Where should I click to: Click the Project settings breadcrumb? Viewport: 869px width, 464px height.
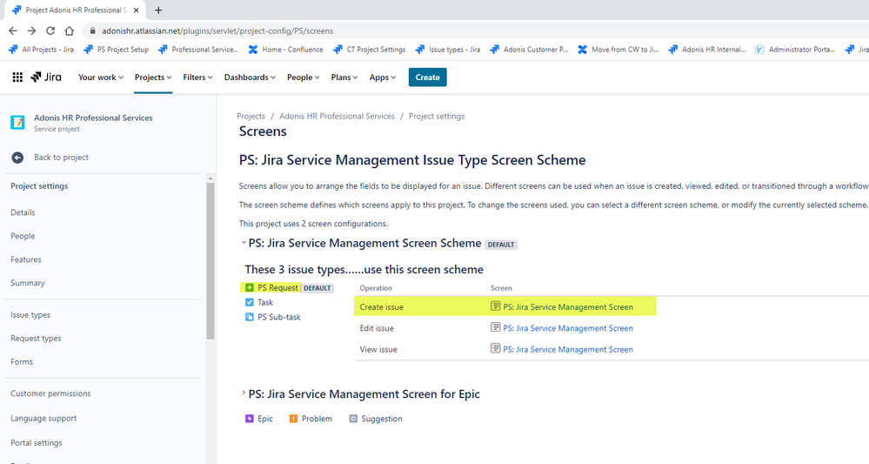437,116
